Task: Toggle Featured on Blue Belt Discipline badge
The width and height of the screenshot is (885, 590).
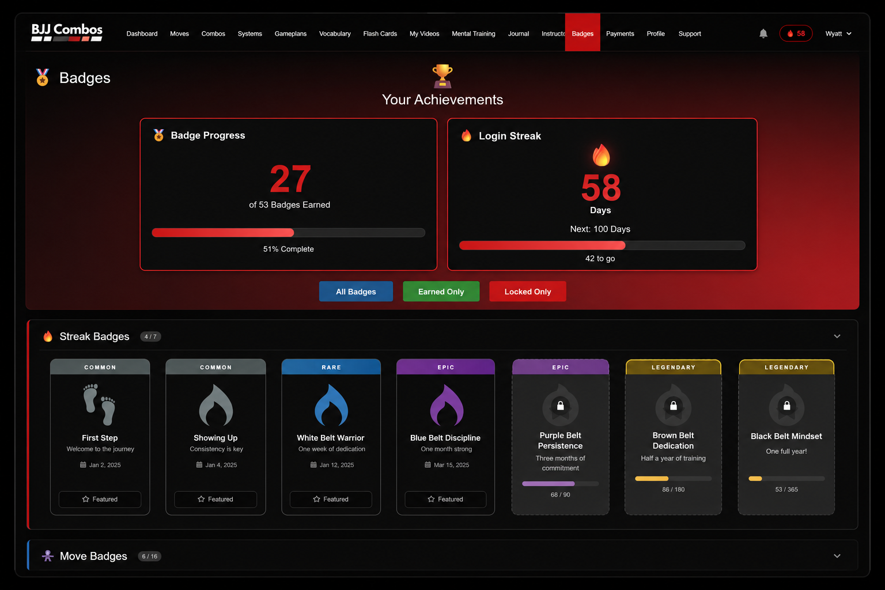Action: point(445,499)
